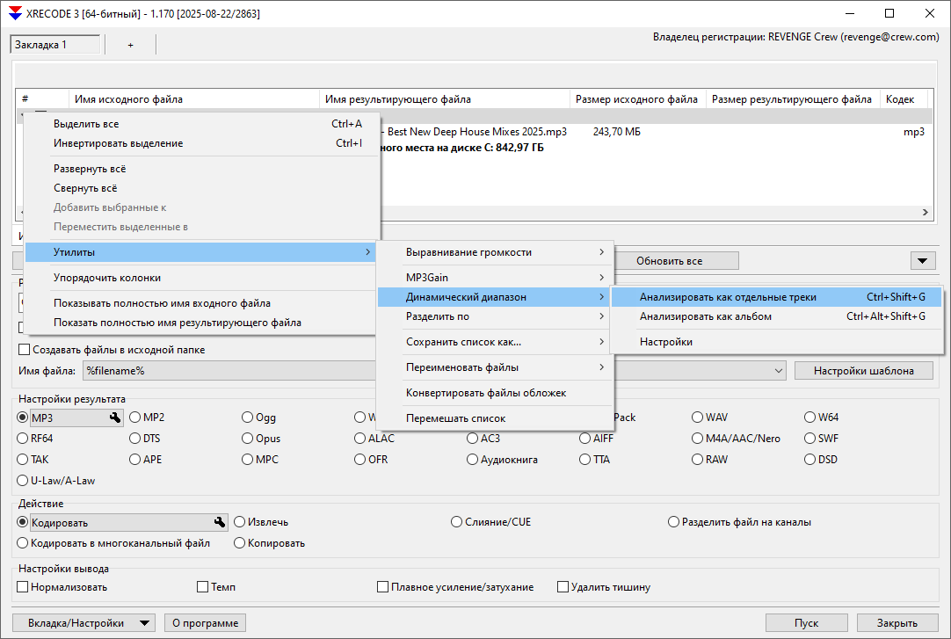Open Кодировать action settings wrench icon
The image size is (951, 639).
pos(220,522)
